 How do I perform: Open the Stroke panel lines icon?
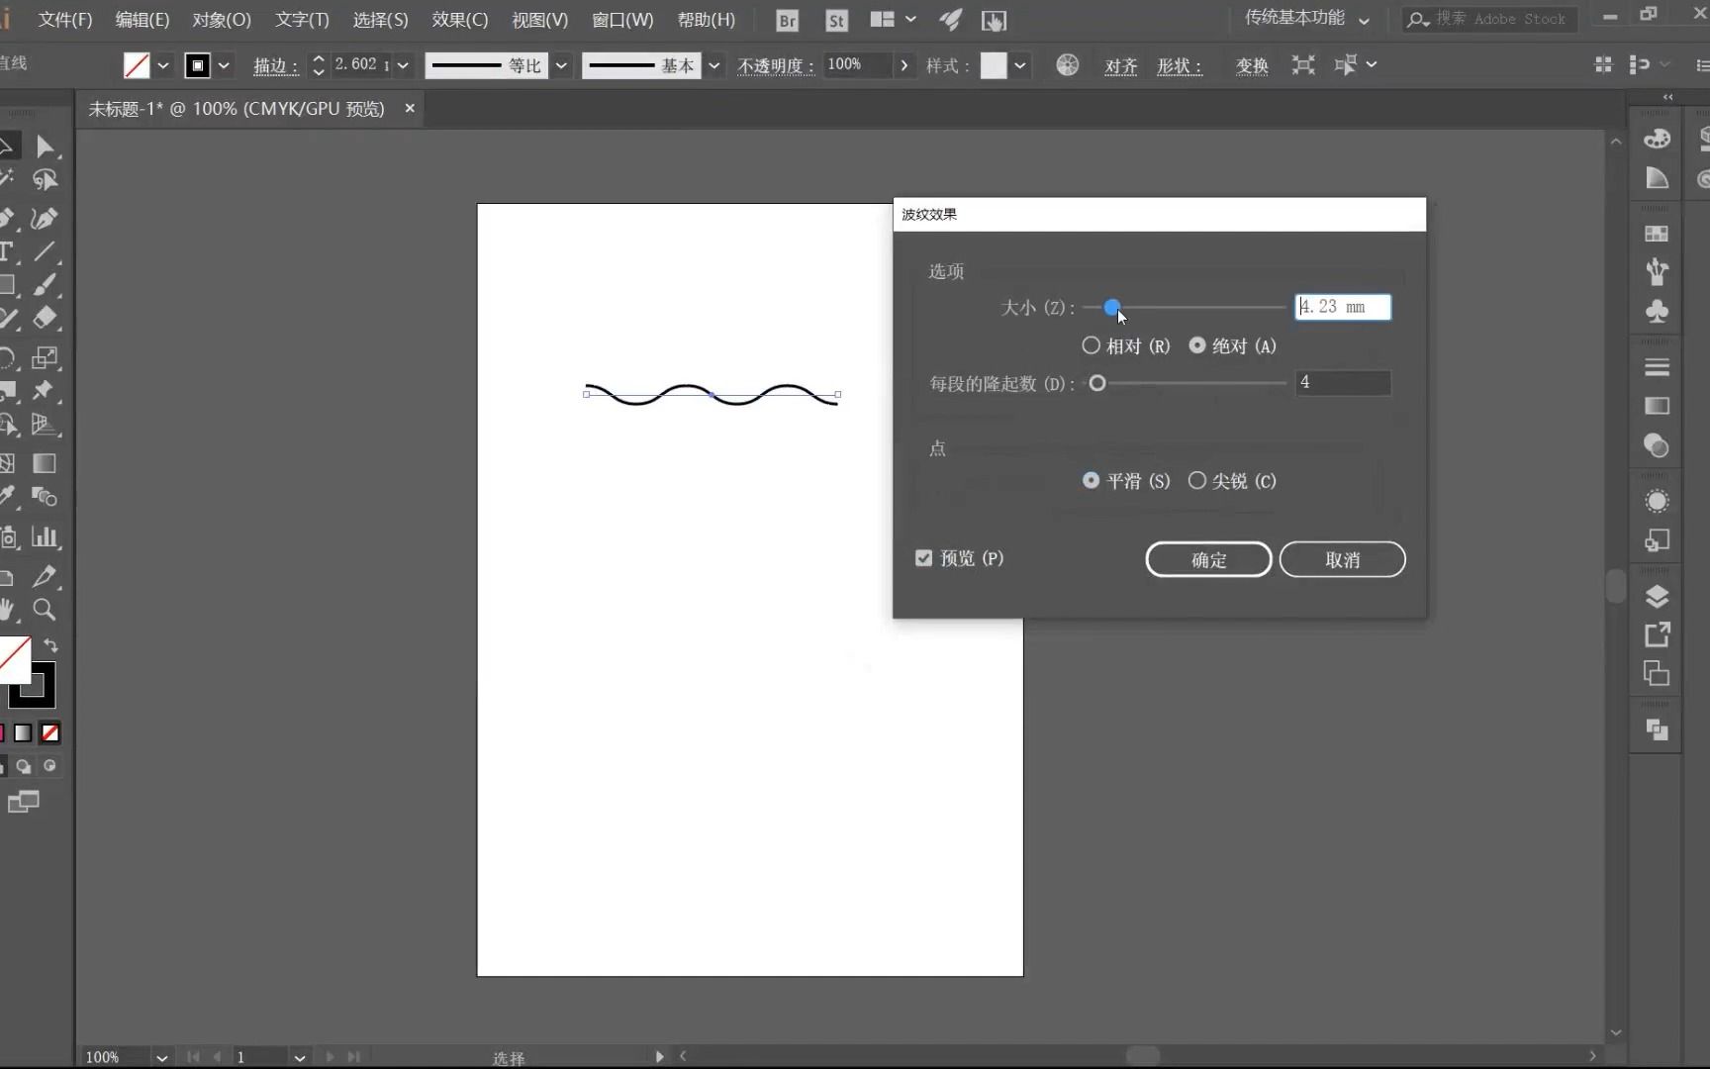click(x=1658, y=367)
